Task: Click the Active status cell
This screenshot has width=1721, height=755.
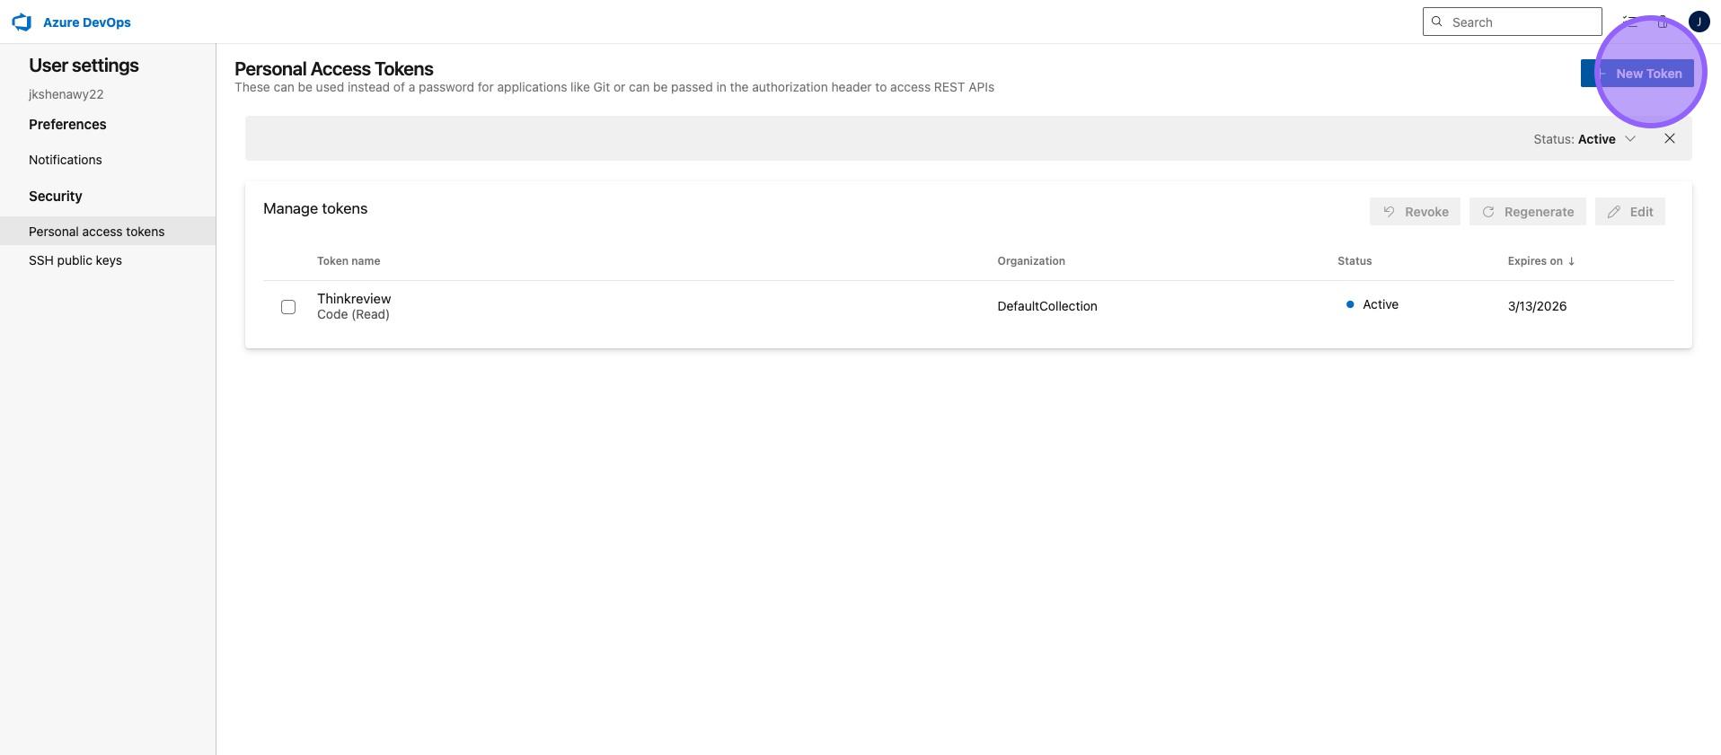Action: point(1372,304)
